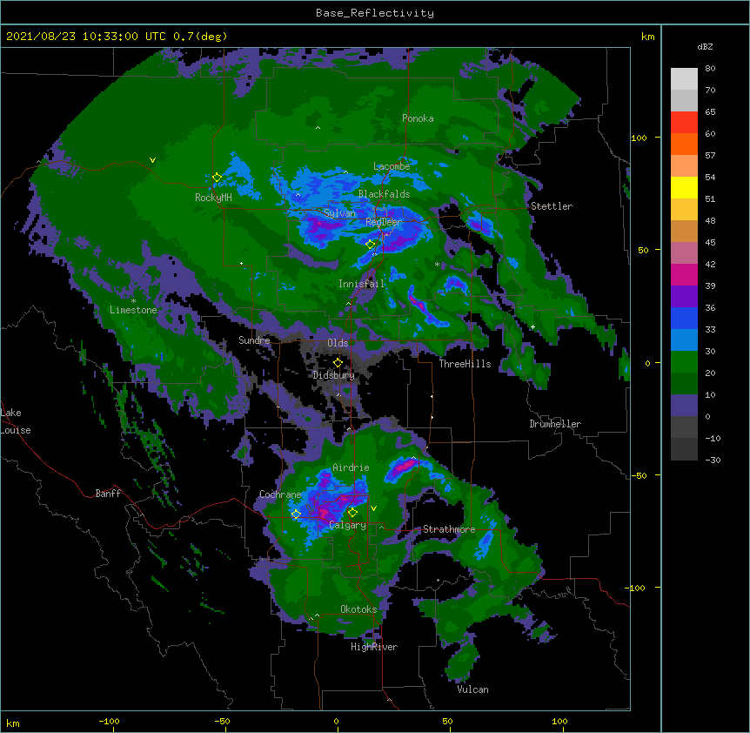Screen dimensions: 750x733
Task: Click the Base_Reflectivity title text
Action: [x=375, y=13]
